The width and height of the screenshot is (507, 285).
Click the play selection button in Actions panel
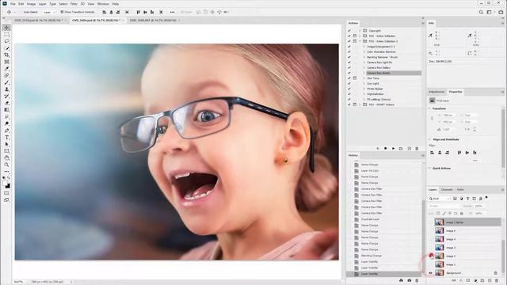(393, 148)
